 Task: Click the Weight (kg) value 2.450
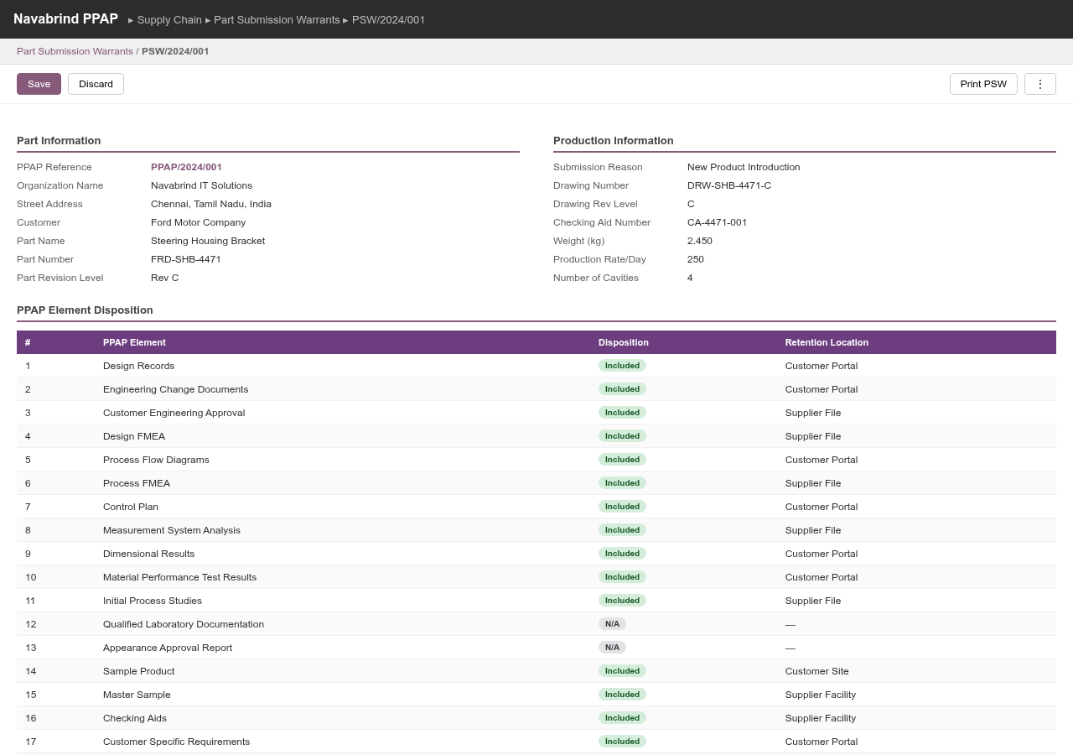point(699,241)
